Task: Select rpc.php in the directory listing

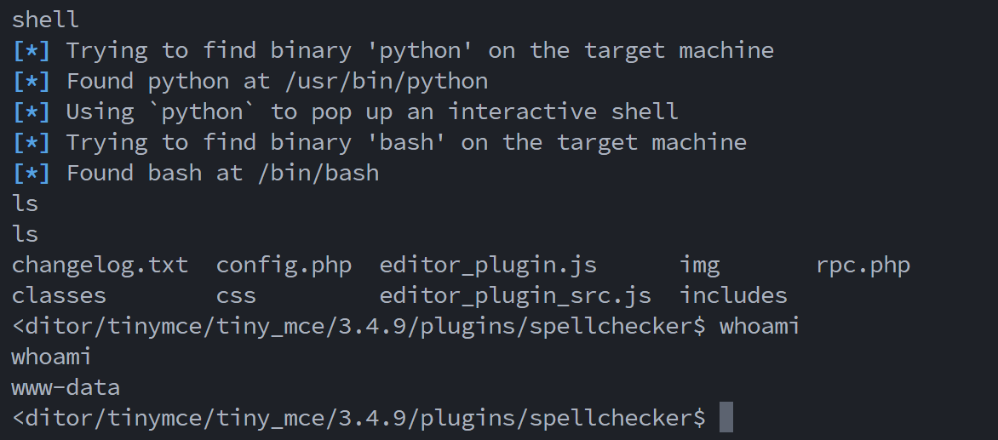Action: coord(863,265)
